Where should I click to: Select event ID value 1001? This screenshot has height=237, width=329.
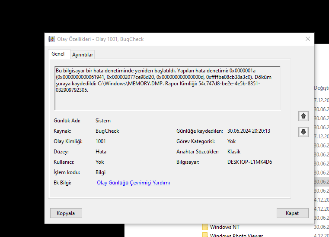click(100, 141)
